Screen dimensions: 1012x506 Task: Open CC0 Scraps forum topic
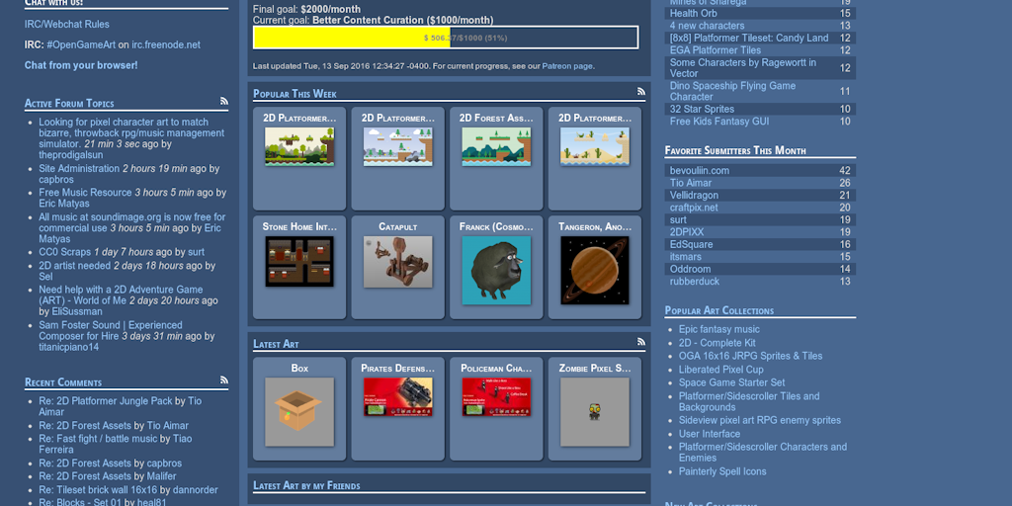(65, 252)
